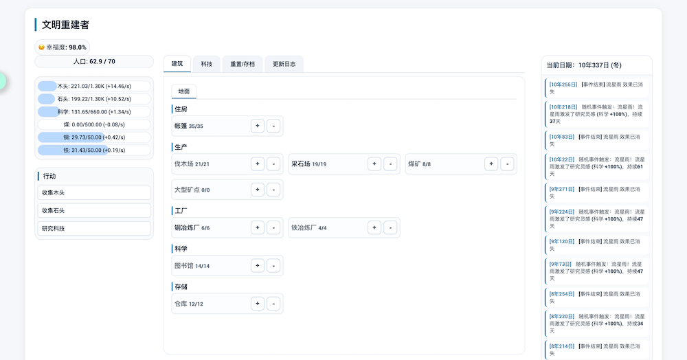Viewport: 687px width, 360px height.
Task: Switch to the 科技 tab
Action: (x=206, y=64)
